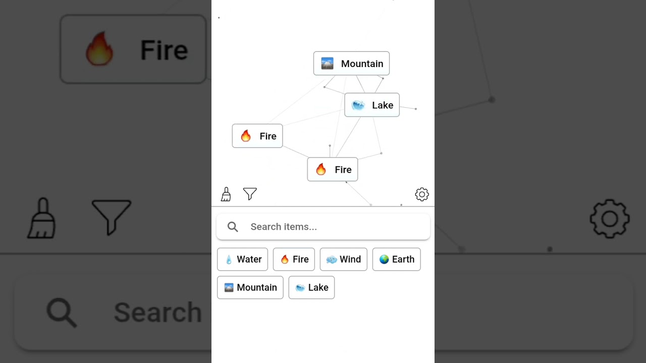The height and width of the screenshot is (363, 646).
Task: Click the mountain emoji on the canvas Mountain tile
Action: 327,64
